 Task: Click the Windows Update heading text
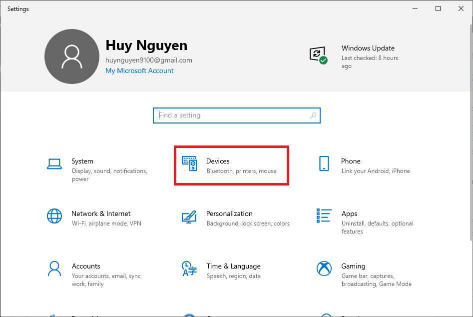coord(368,48)
